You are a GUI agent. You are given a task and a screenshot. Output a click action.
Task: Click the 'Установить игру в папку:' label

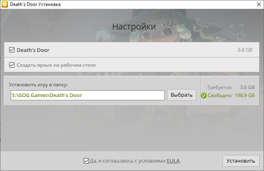tap(38, 85)
